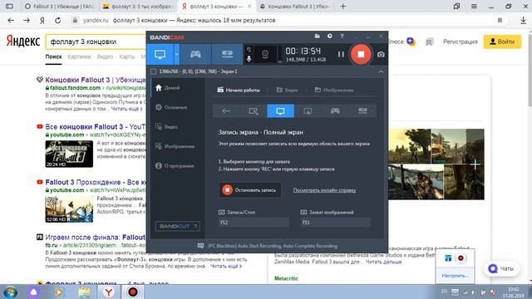Select rectangle area recording mode icon
532x299 pixels.
point(253,110)
